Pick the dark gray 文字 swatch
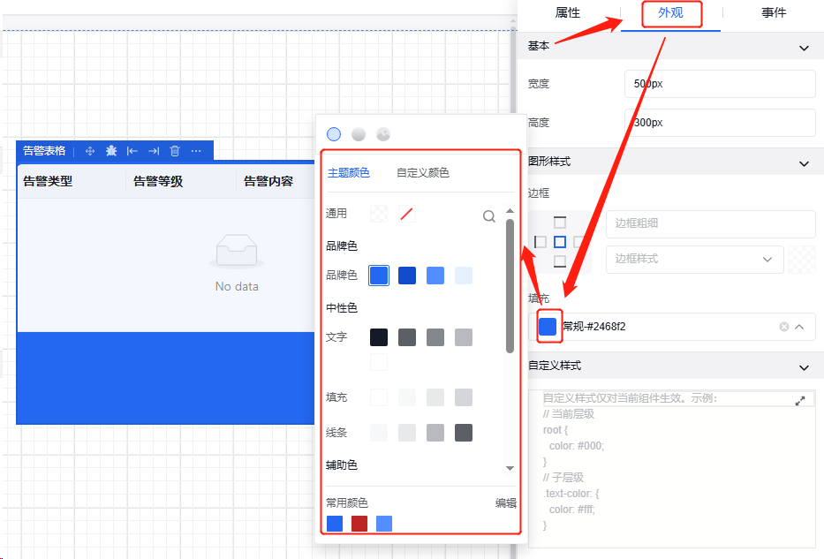824x559 pixels. point(407,337)
